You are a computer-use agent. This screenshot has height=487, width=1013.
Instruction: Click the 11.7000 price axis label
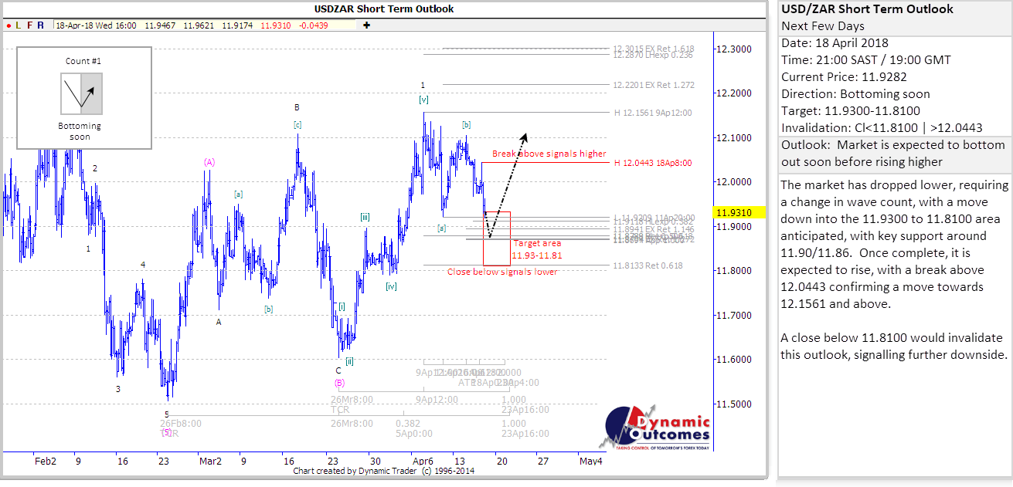[x=735, y=315]
